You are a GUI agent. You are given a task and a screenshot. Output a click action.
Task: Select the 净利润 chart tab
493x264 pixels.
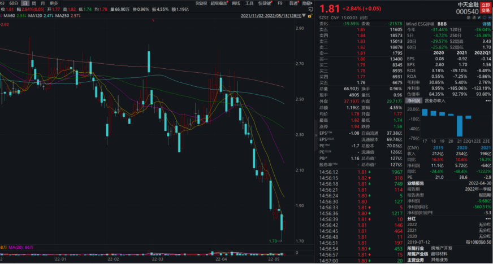pos(413,100)
